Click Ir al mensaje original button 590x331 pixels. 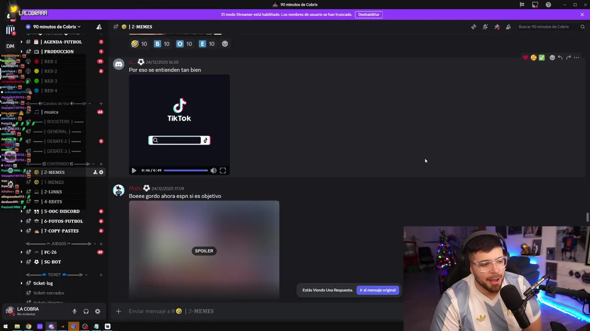pyautogui.click(x=378, y=290)
